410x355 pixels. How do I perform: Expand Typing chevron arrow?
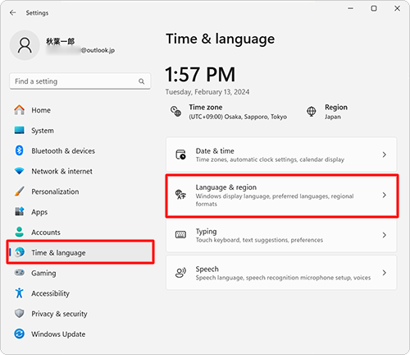click(x=385, y=235)
